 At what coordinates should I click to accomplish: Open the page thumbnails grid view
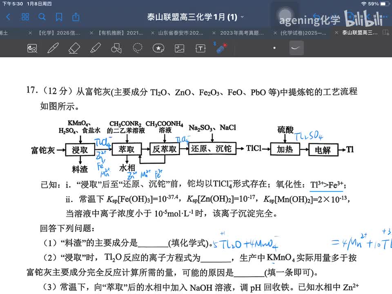point(25,17)
